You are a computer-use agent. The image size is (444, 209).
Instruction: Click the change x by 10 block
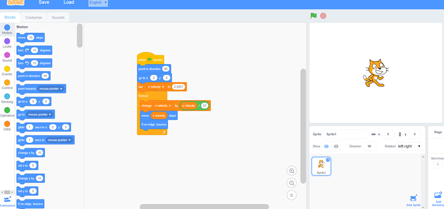tap(31, 153)
